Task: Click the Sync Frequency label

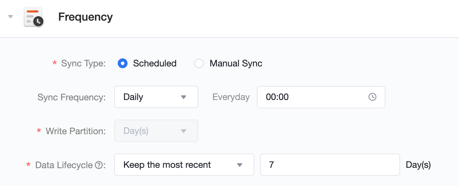Action: [x=71, y=97]
